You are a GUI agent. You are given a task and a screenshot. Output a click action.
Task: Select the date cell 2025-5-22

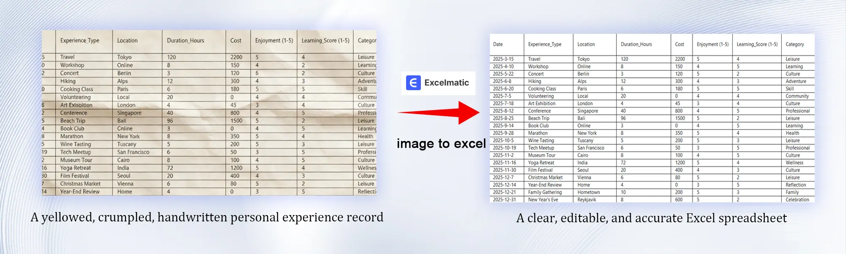503,74
